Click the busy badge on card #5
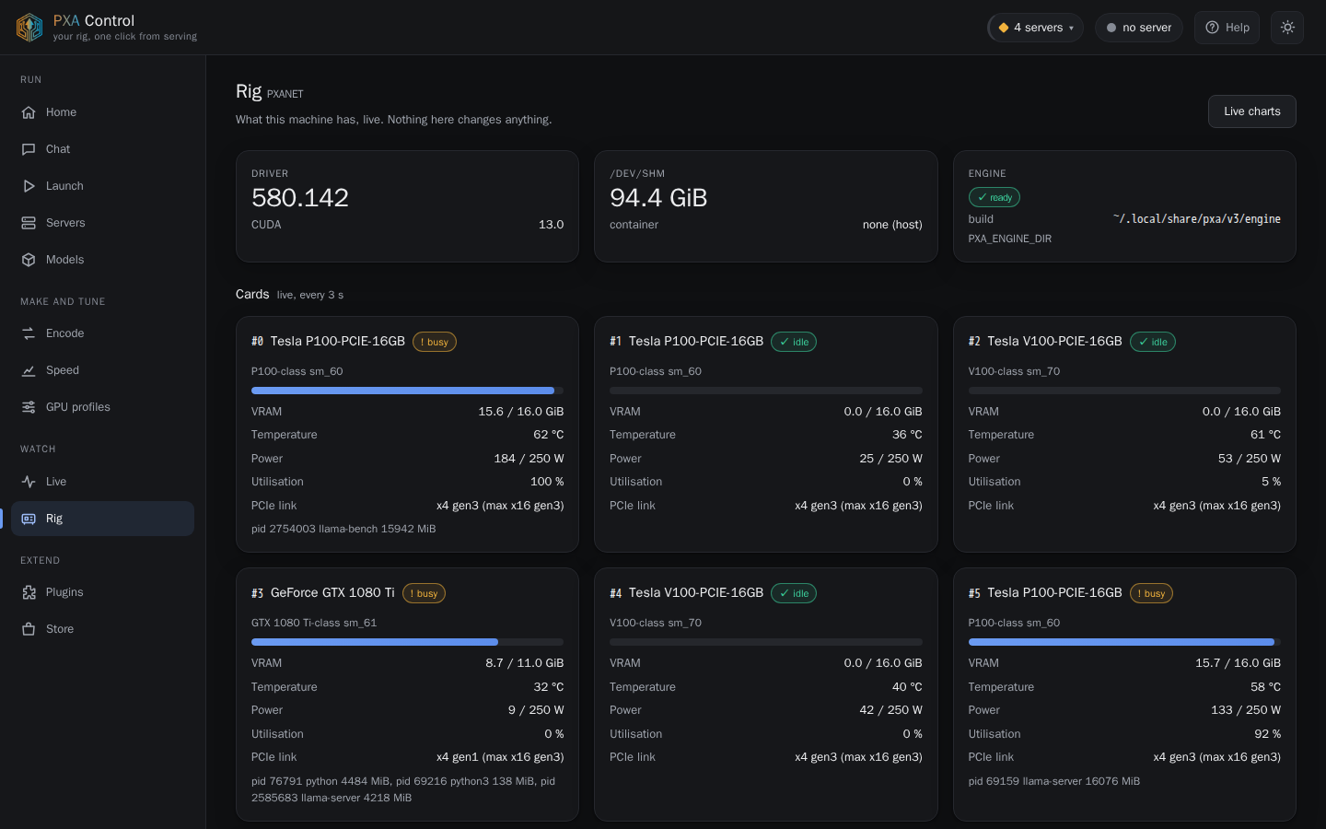This screenshot has width=1326, height=829. click(1151, 593)
